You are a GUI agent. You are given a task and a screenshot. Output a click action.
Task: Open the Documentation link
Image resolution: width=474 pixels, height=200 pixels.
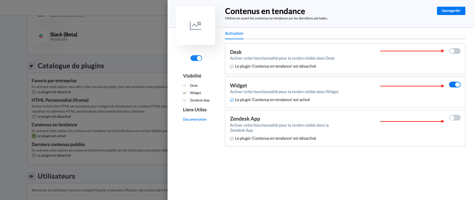click(195, 119)
